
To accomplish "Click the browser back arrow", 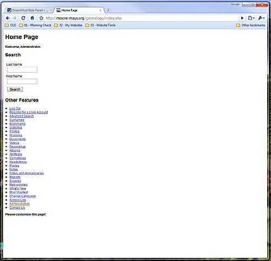I will point(8,18).
